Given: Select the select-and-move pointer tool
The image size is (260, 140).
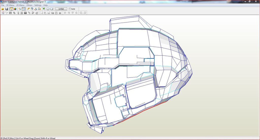Looking at the screenshot, I should [3, 13].
